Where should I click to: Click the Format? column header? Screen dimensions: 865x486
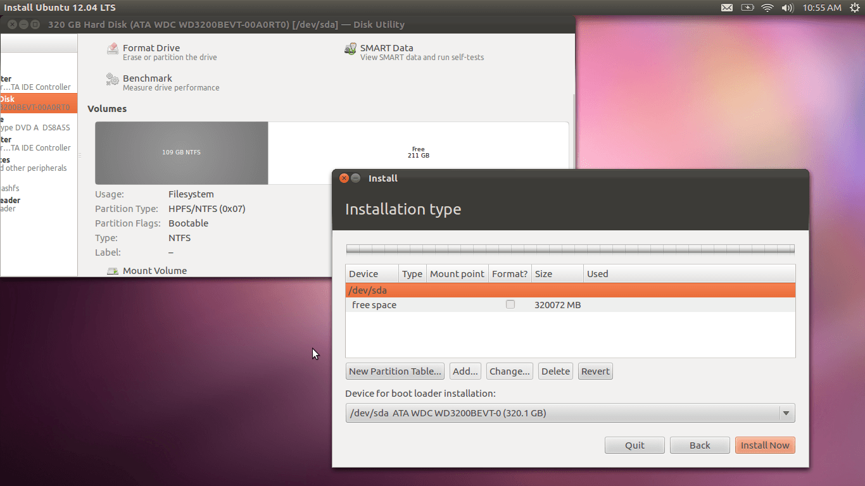click(510, 274)
